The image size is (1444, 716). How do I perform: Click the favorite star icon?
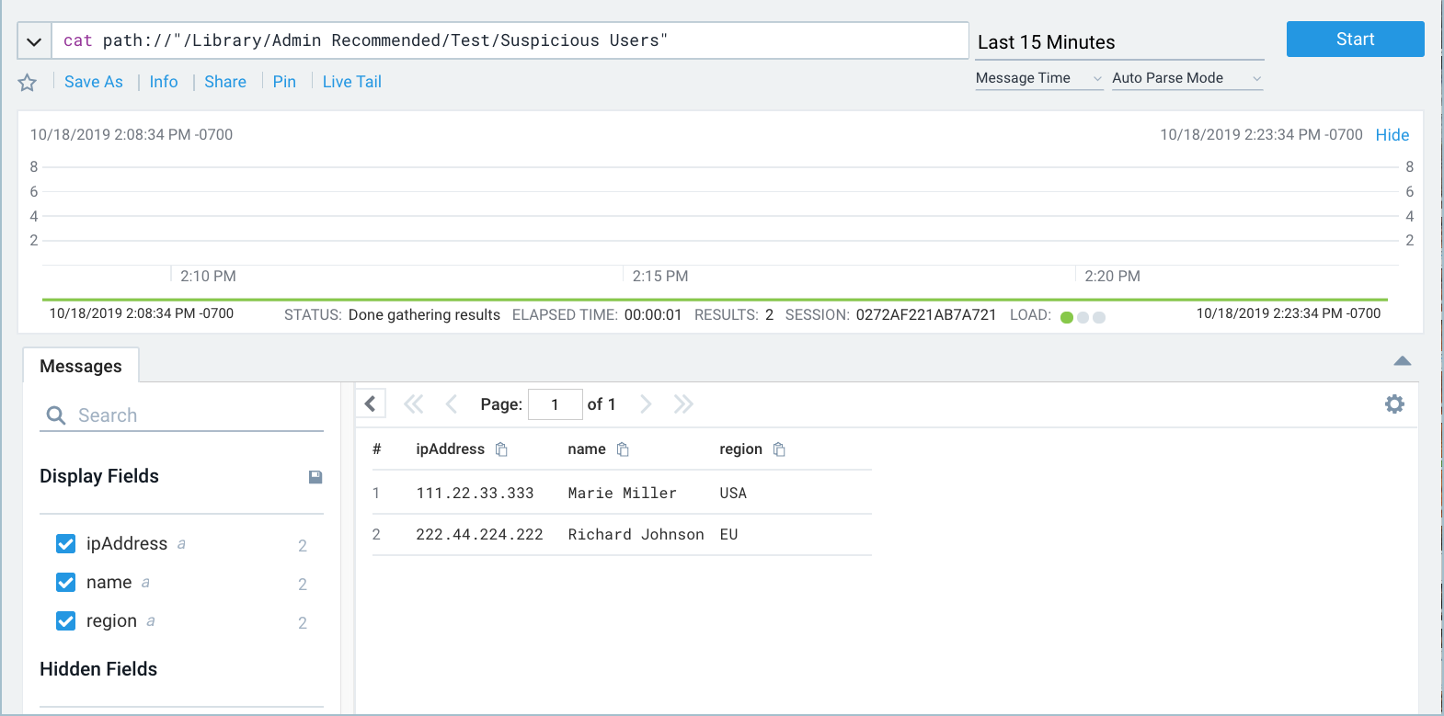click(x=28, y=83)
